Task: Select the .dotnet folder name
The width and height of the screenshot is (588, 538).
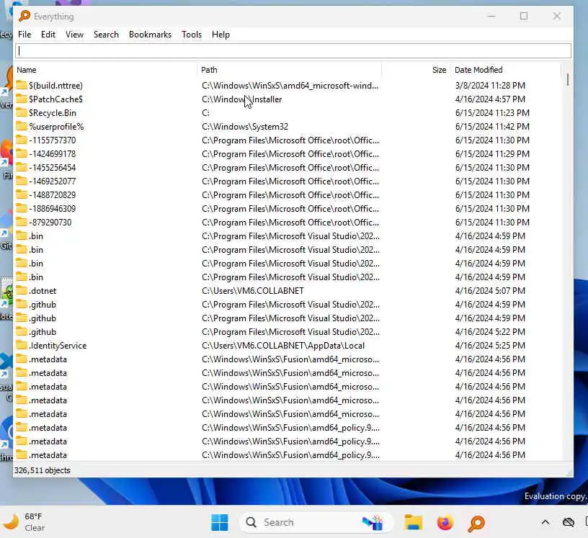Action: tap(43, 291)
